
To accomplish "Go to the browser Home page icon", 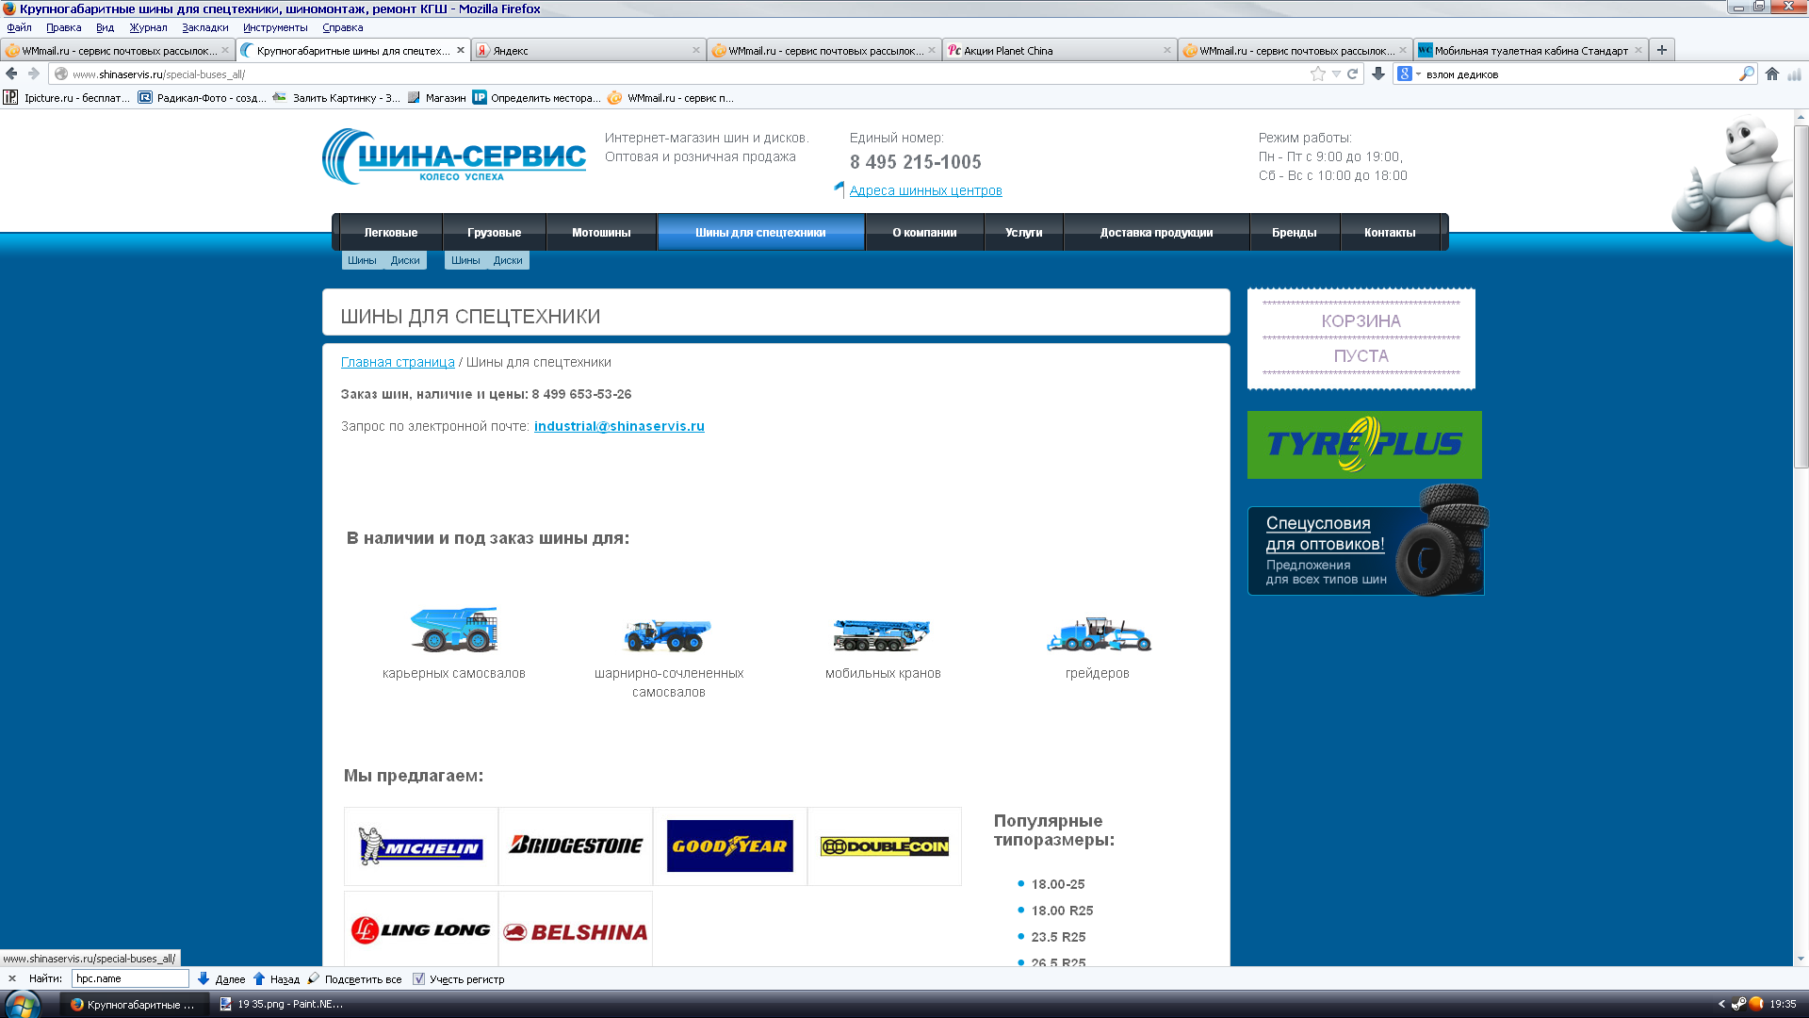I will [1772, 74].
